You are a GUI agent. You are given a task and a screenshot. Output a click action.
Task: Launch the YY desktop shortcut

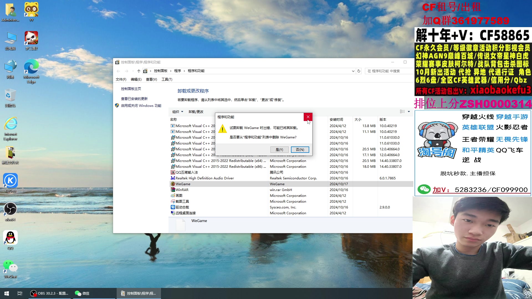coord(31,12)
